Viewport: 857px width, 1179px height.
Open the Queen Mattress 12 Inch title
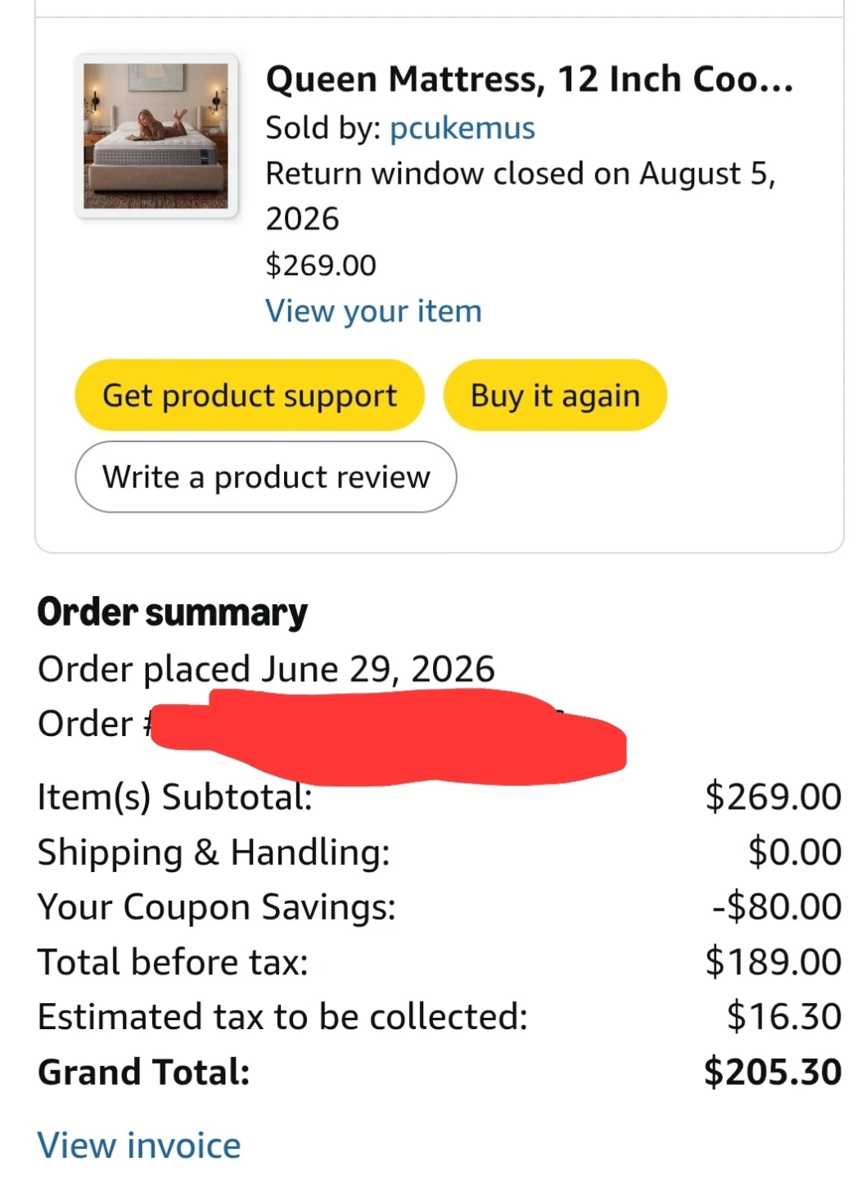pos(530,79)
